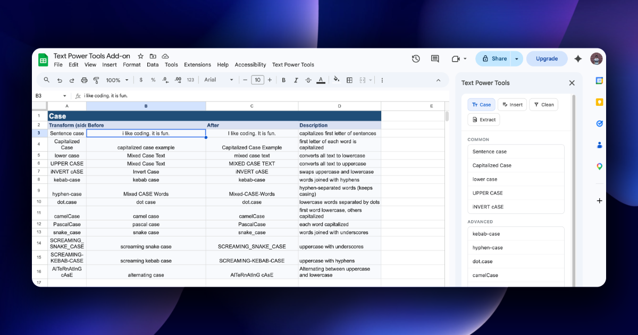This screenshot has width=638, height=335.
Task: Decrease decimal places
Action: click(165, 80)
